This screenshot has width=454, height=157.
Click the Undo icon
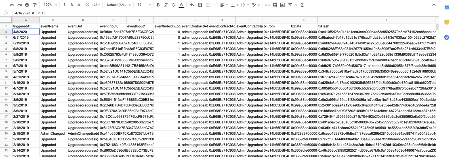pos(12,5)
